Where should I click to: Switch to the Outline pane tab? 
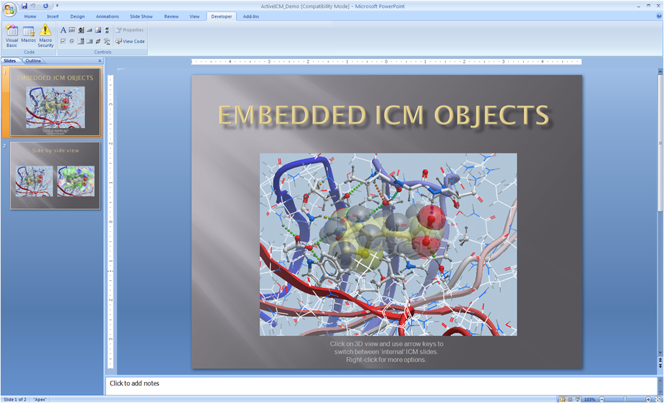(33, 60)
